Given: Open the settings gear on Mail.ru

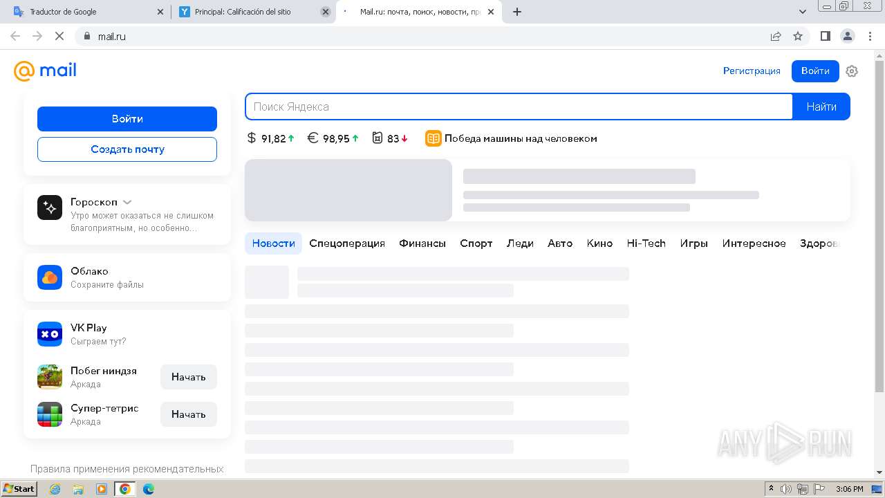Looking at the screenshot, I should coord(852,71).
